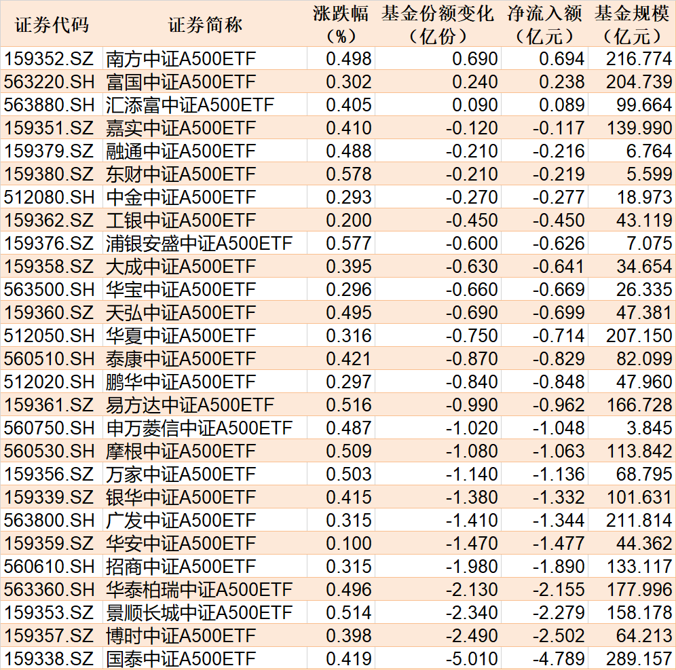Select the 富国中证A500ETF name cell

[x=205, y=81]
